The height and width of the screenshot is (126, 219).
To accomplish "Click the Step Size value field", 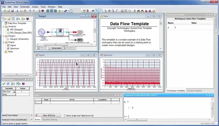I will tap(22, 92).
